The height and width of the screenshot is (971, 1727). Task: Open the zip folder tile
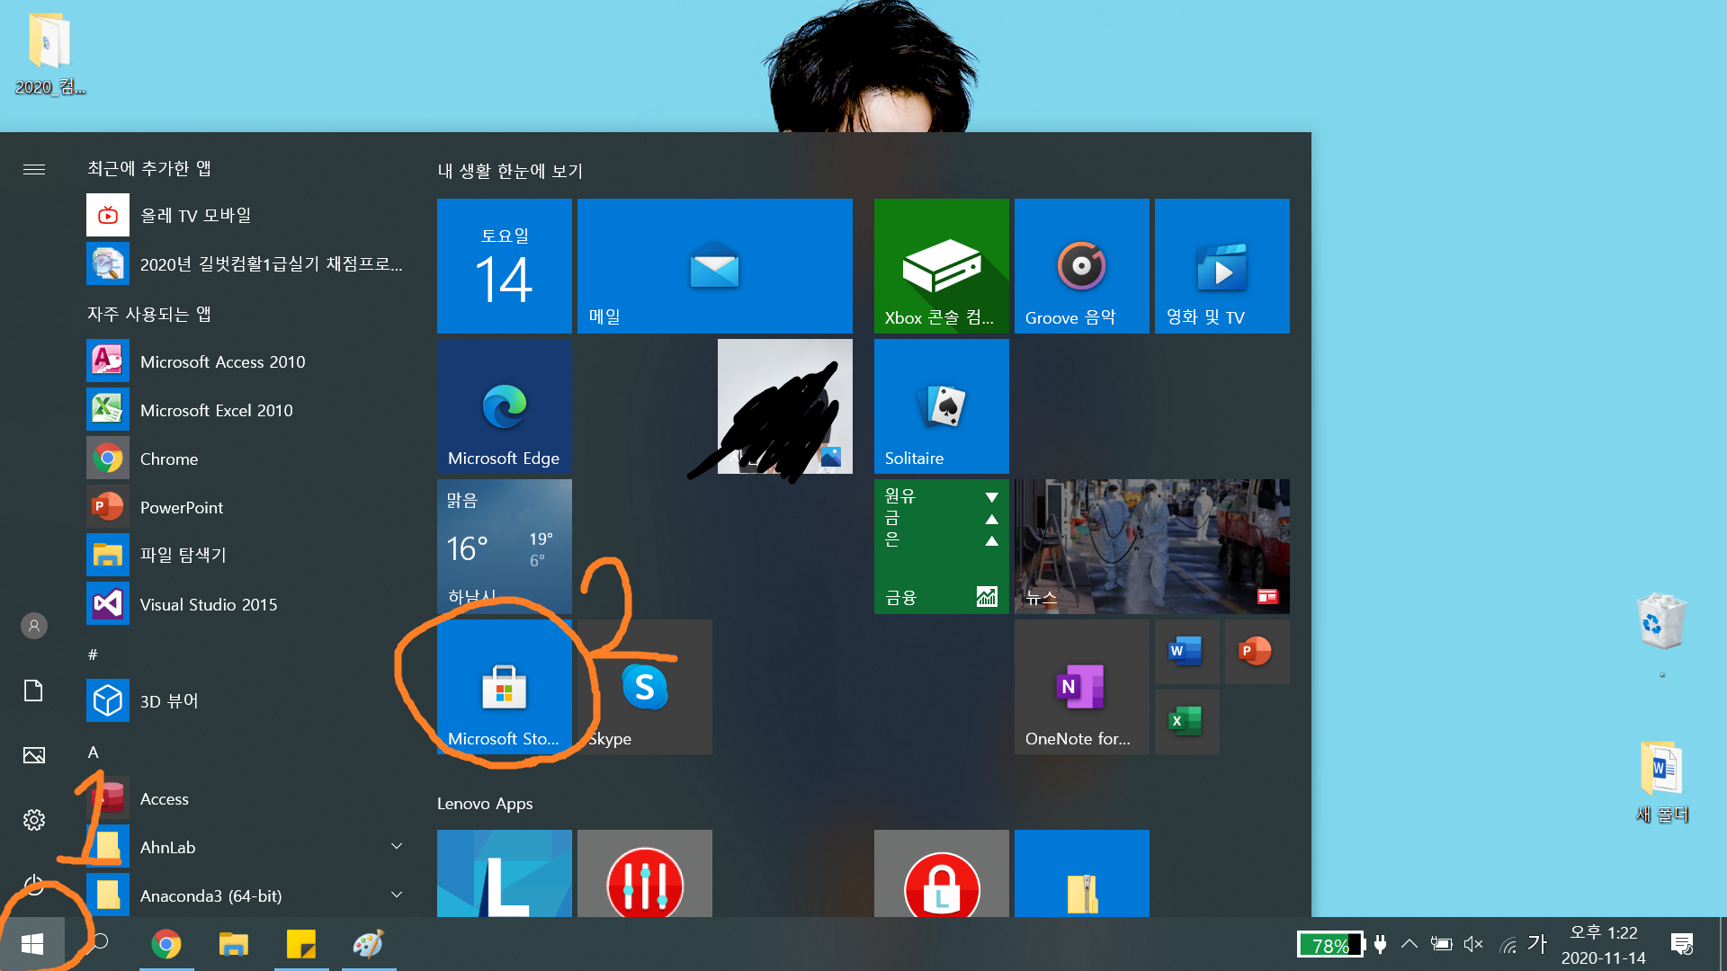[x=1082, y=874]
